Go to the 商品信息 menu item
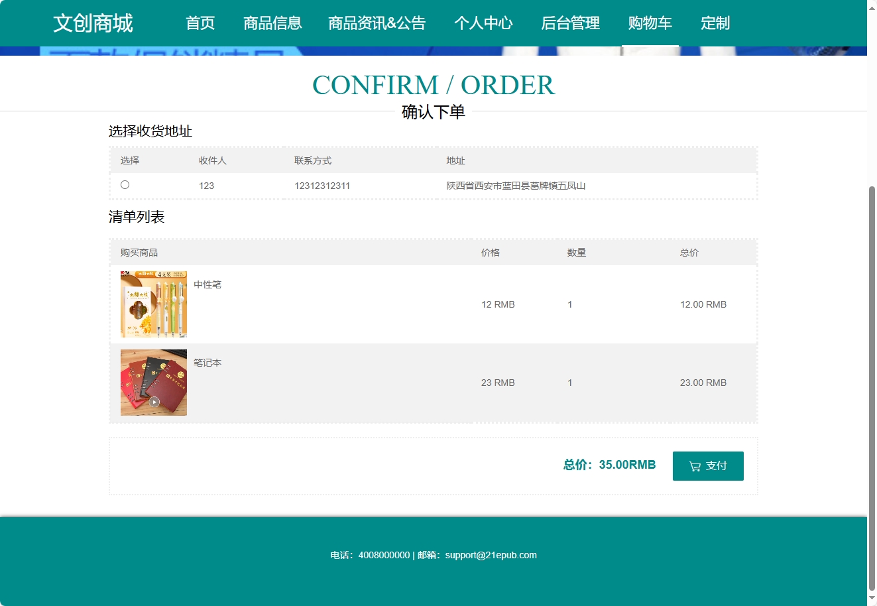The height and width of the screenshot is (606, 877). (x=272, y=23)
